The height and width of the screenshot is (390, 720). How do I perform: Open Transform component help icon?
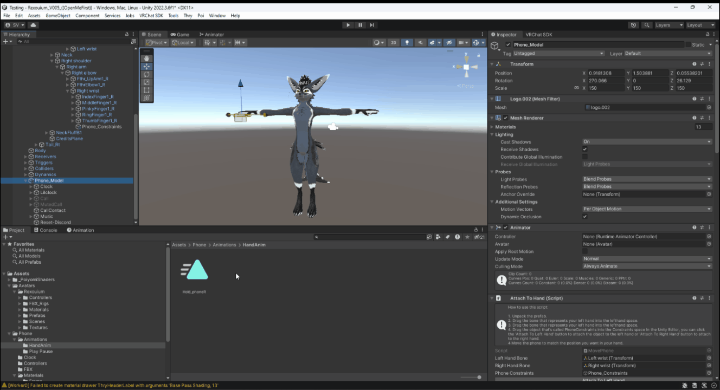tap(694, 64)
